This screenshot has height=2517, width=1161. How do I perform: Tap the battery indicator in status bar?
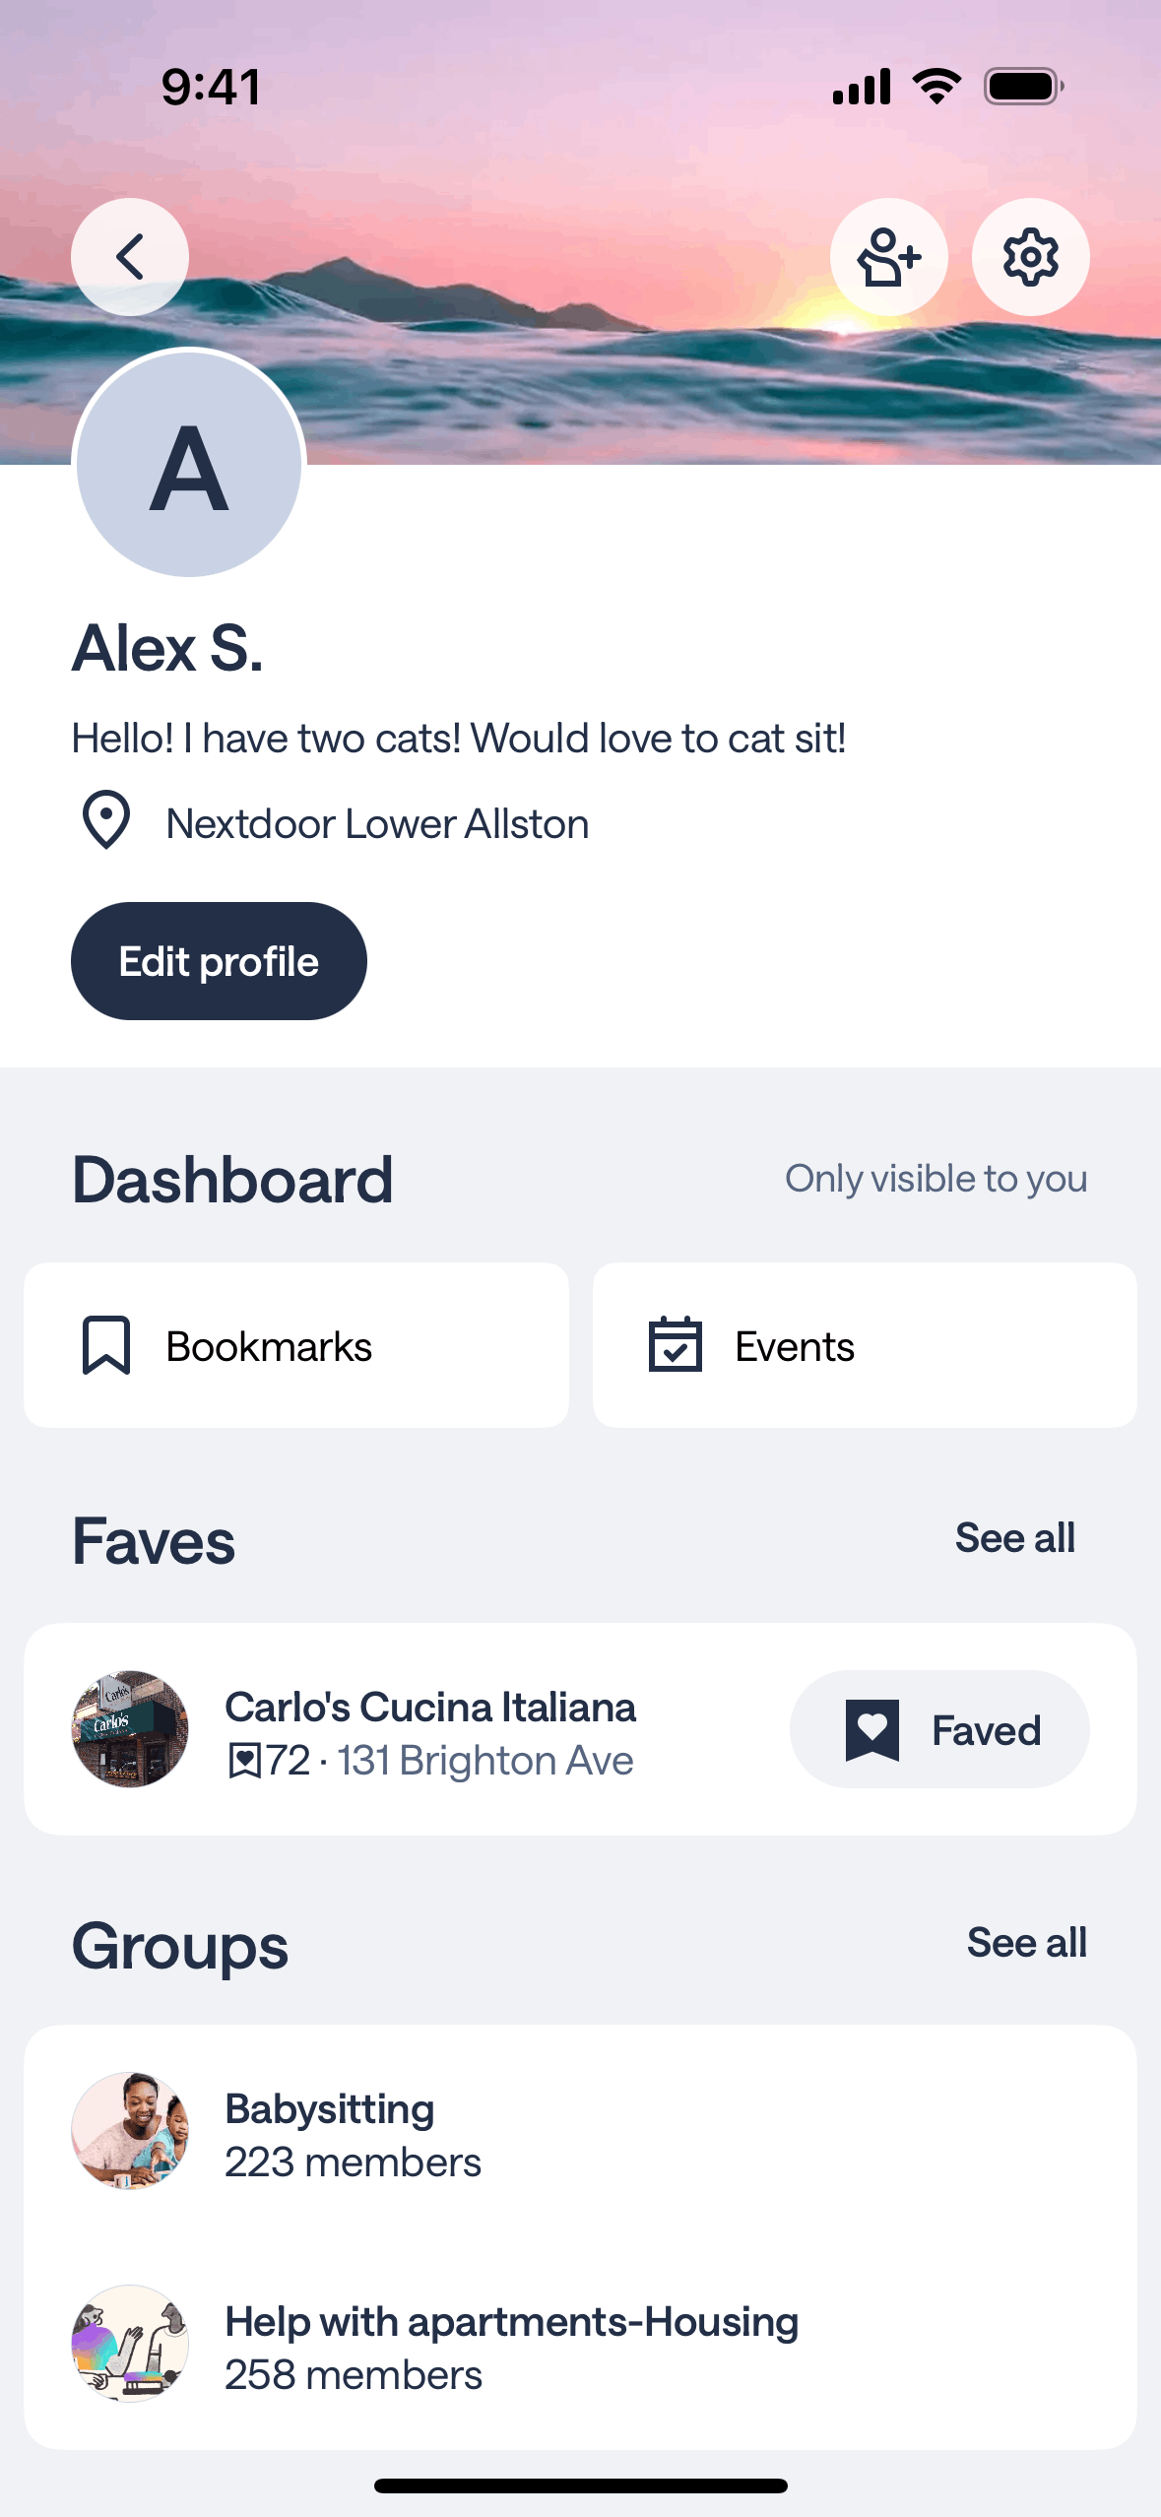point(1024,87)
